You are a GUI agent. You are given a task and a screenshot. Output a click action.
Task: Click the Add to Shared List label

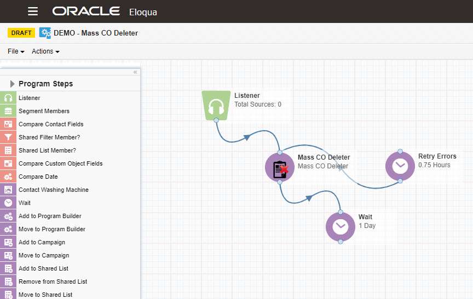coord(43,268)
